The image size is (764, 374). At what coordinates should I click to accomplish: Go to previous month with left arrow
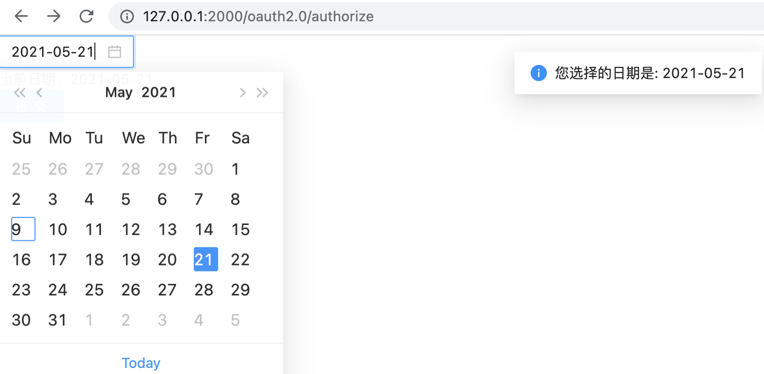(39, 93)
